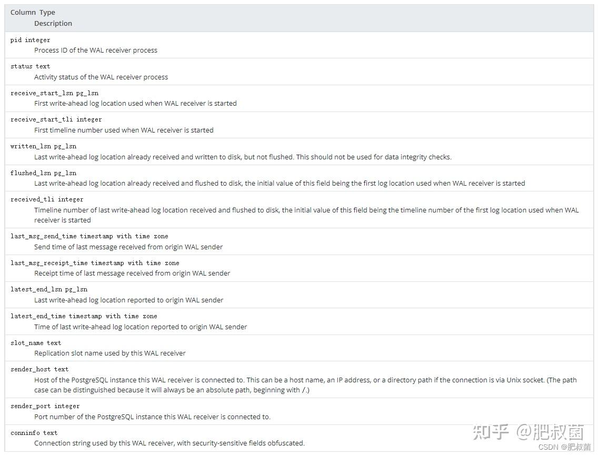The width and height of the screenshot is (599, 456).
Task: Click latest_end_time timestamp column name
Action: (x=56, y=316)
